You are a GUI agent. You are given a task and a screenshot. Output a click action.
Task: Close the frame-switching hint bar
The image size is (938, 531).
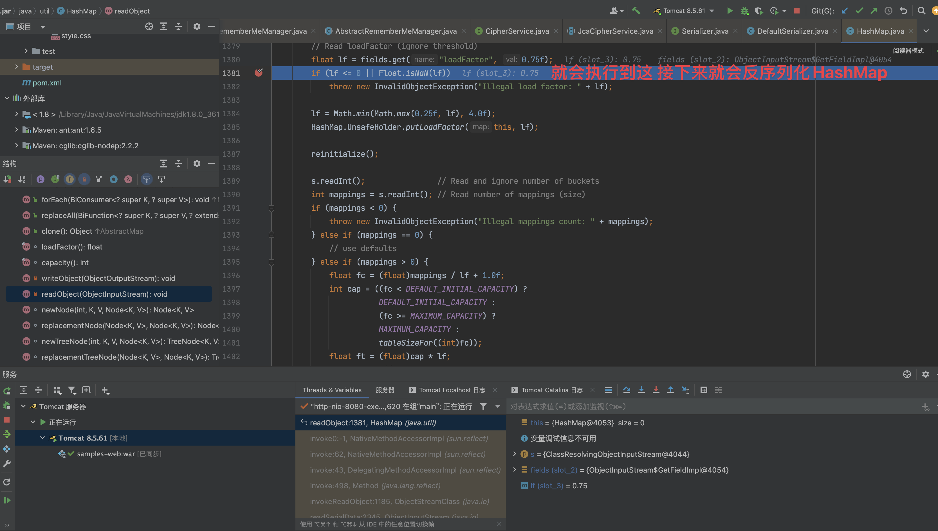[x=499, y=524]
